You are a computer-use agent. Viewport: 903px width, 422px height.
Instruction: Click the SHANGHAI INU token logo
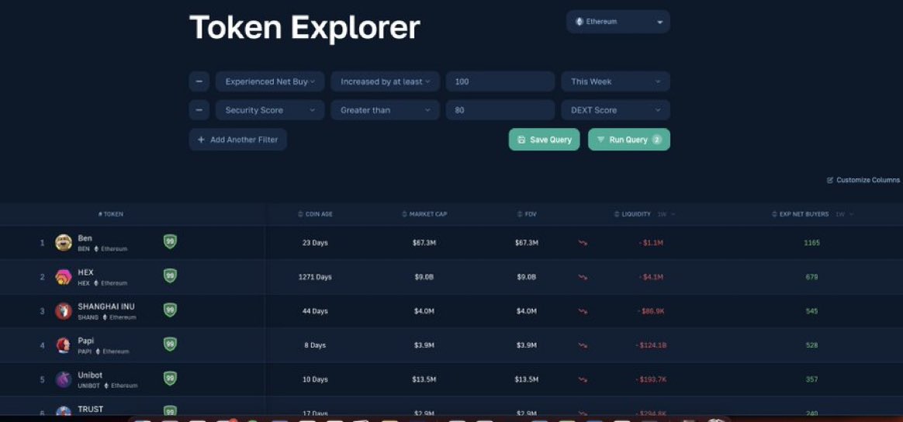(64, 311)
